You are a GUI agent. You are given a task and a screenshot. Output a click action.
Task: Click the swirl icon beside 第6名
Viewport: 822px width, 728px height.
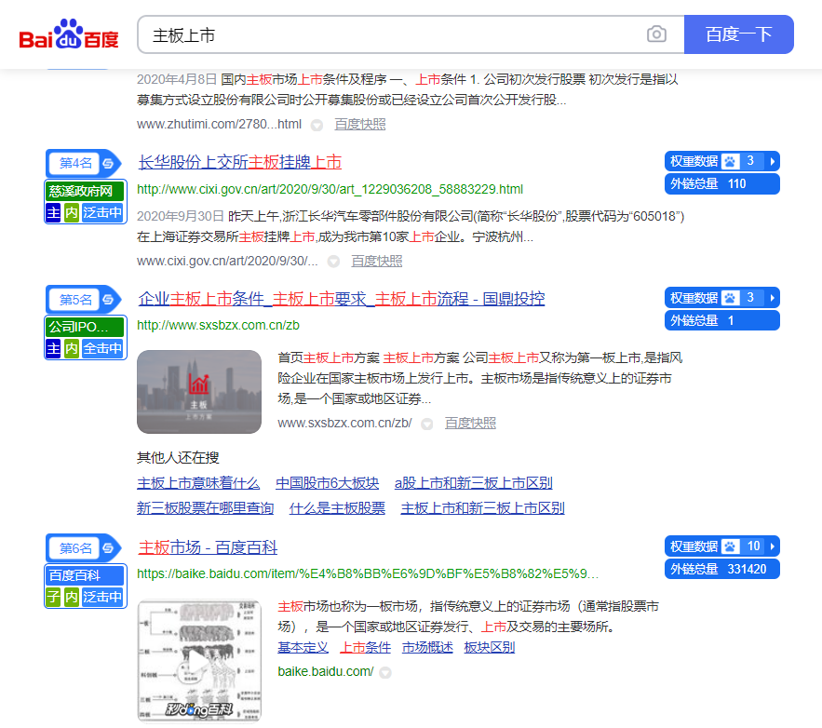(x=109, y=547)
